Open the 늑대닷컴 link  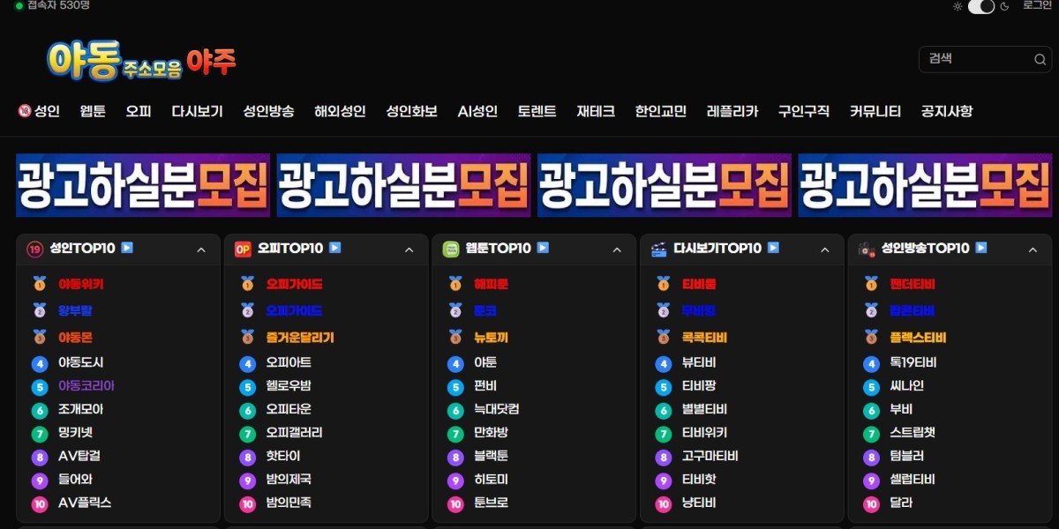point(497,410)
